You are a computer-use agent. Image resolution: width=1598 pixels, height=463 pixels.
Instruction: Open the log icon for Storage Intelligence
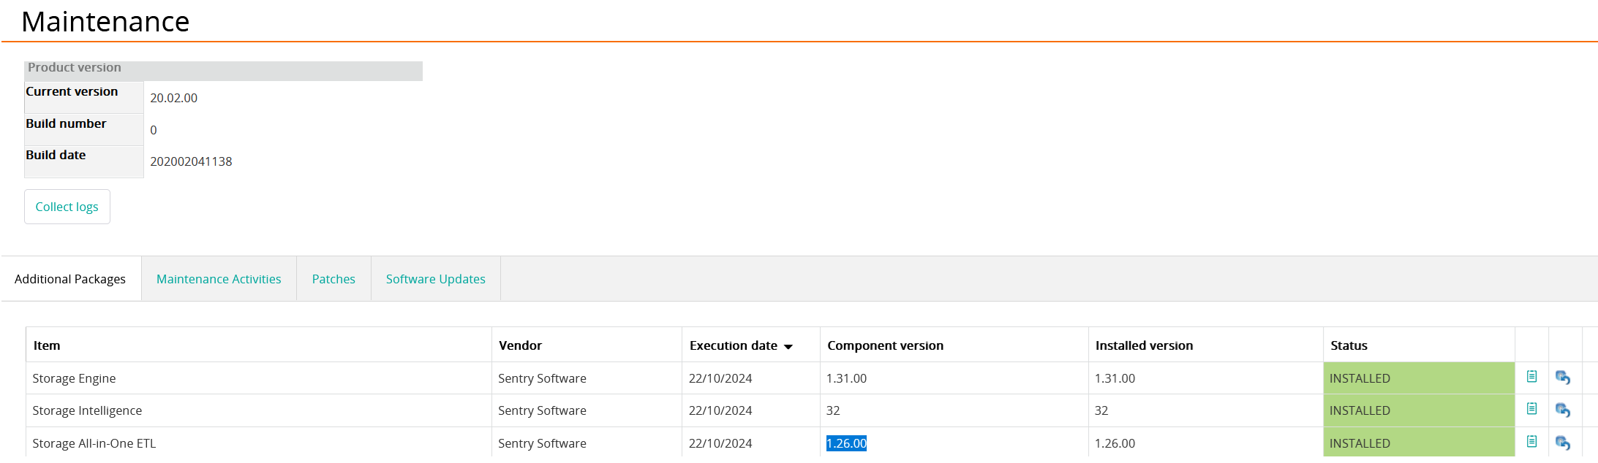tap(1531, 409)
